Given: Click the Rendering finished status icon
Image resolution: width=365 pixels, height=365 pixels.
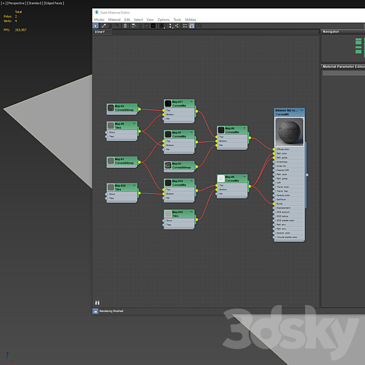Looking at the screenshot, I should click(95, 311).
